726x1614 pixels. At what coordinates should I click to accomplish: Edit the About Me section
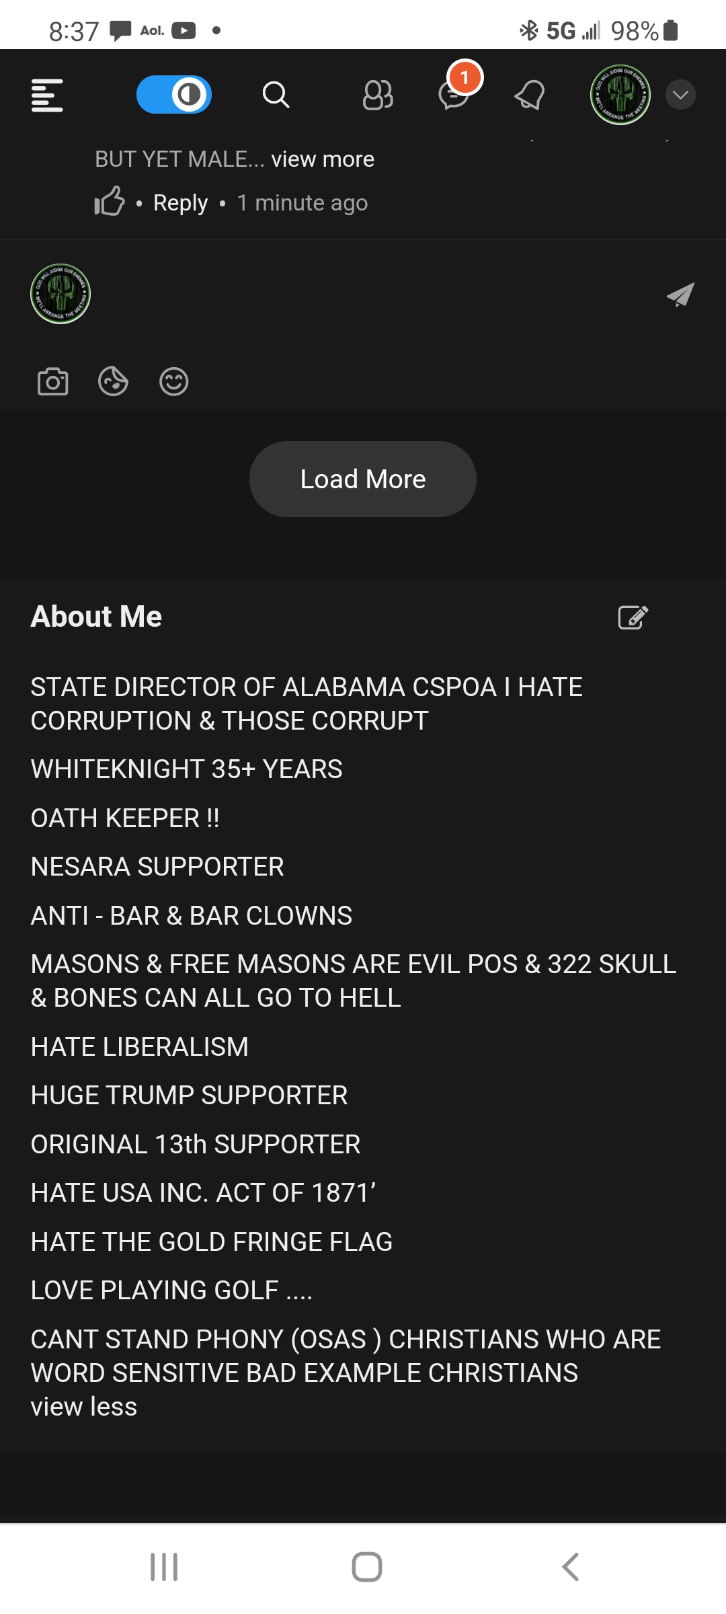tap(633, 617)
